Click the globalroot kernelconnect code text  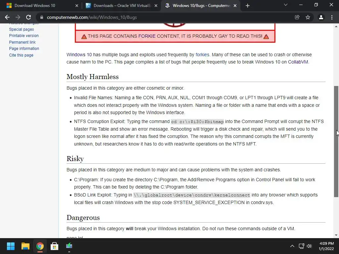tap(192, 195)
